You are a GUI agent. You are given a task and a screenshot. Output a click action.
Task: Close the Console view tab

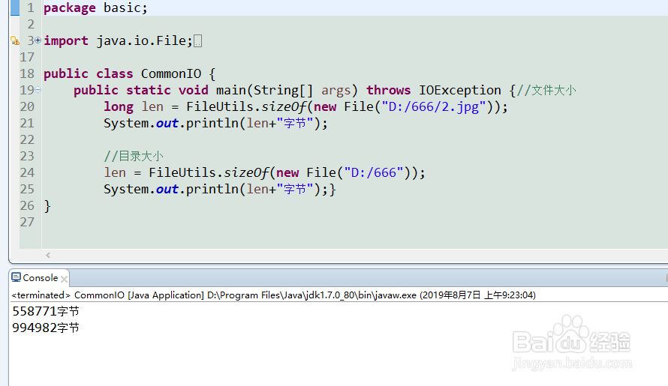coord(64,279)
